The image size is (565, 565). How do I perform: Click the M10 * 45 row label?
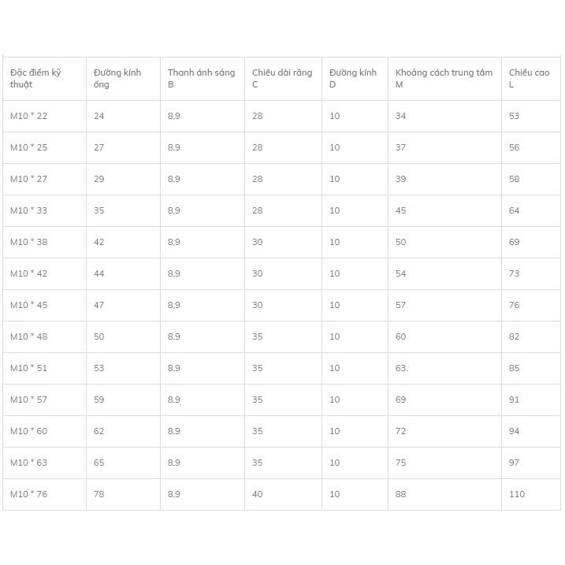pos(29,305)
